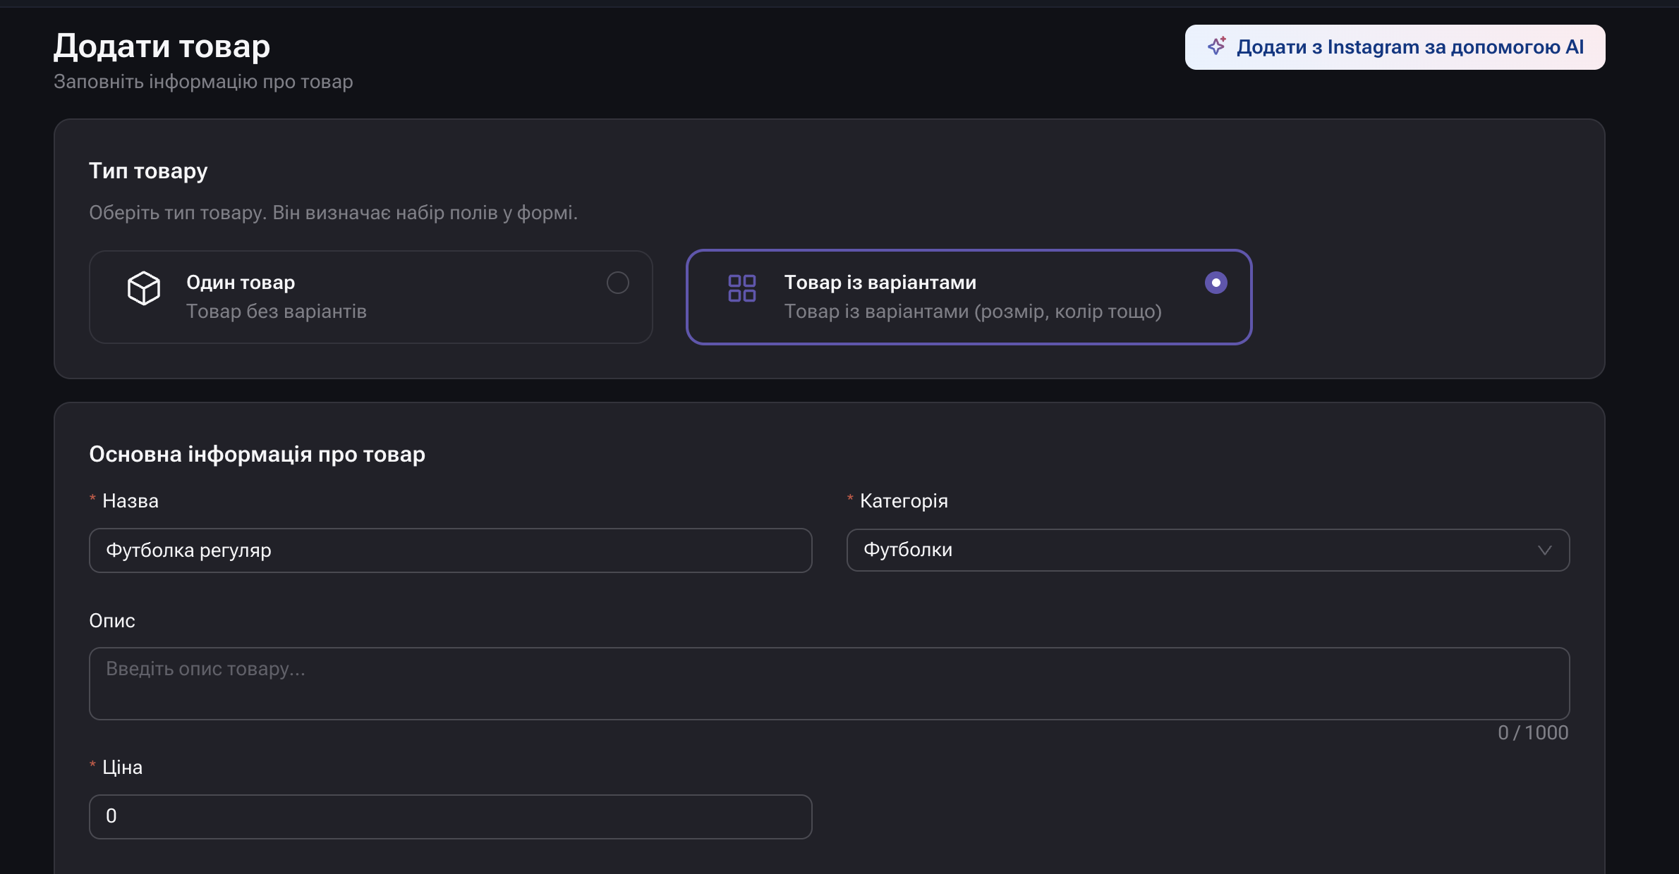Click the Тип товару section title
Screen dimensions: 1679x874
point(148,171)
